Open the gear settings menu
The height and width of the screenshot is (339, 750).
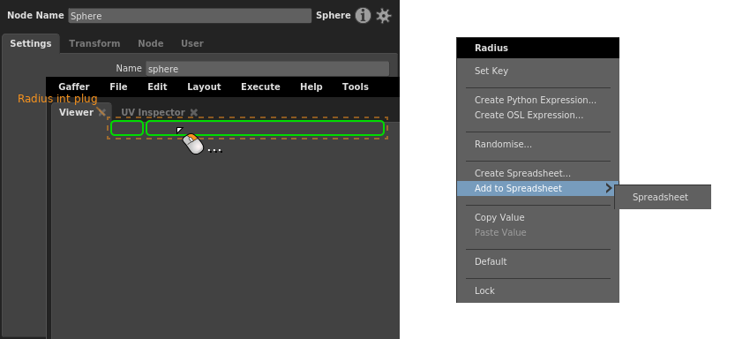click(383, 16)
